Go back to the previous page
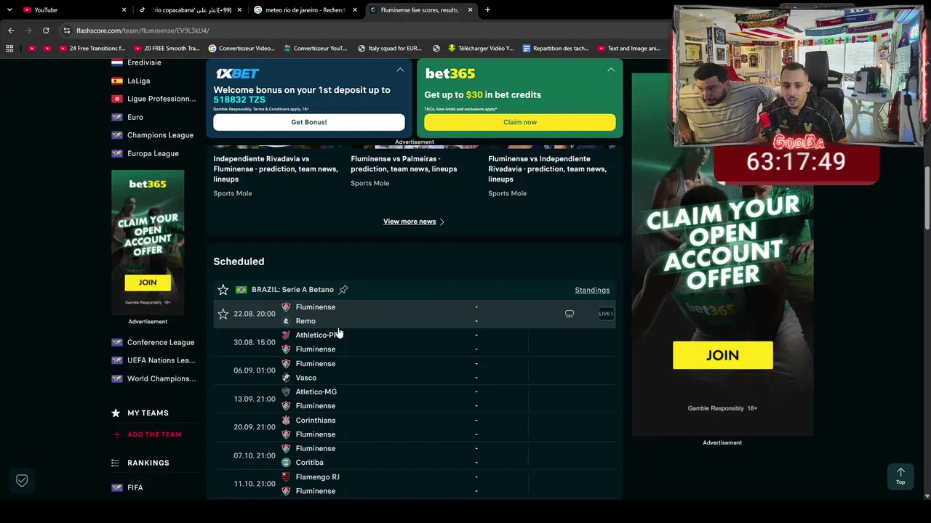 coord(11,31)
